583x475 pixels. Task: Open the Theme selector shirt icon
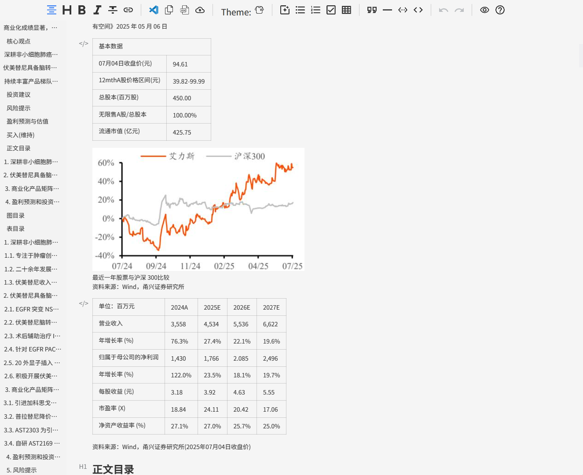click(260, 10)
